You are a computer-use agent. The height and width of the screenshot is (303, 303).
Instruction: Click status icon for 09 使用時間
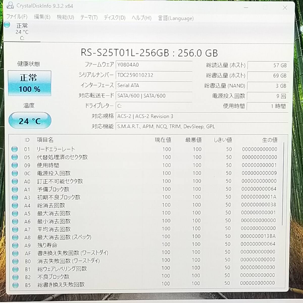15,165
